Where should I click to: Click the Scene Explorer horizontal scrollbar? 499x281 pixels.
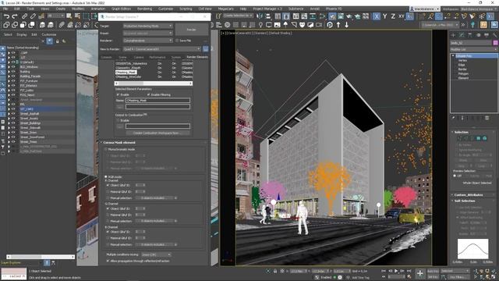coord(41,257)
